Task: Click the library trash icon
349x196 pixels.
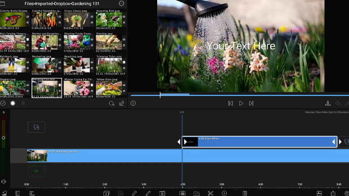Action: point(23,103)
